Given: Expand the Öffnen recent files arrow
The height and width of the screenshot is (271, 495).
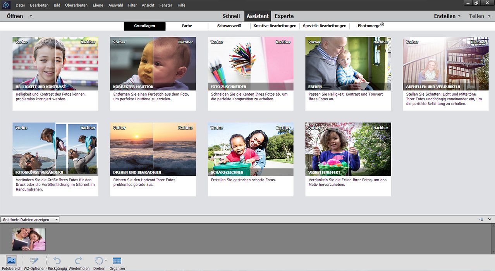Looking at the screenshot, I should tap(31, 16).
